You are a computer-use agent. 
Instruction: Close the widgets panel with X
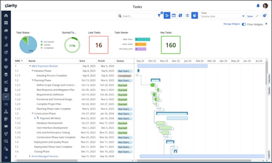[266, 24]
